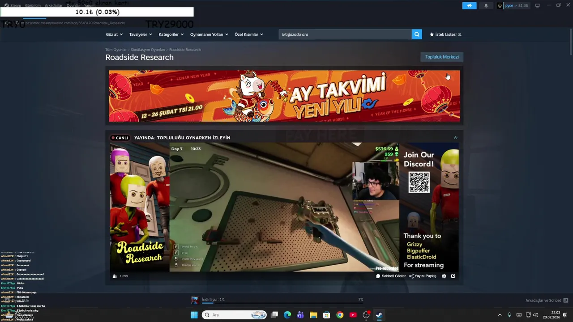Open the network icon in the system tray
573x322 pixels.
point(528,315)
